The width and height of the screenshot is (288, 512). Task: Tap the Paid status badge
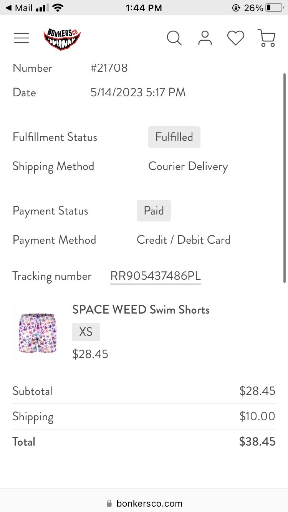tap(154, 211)
